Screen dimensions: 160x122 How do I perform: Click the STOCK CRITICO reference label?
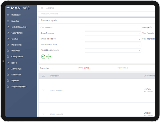(84, 68)
